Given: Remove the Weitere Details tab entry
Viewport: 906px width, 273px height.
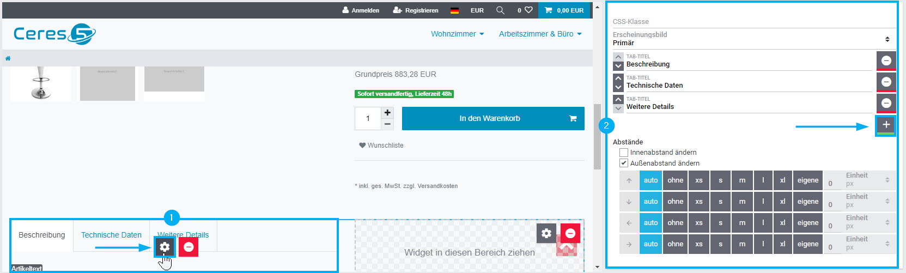Looking at the screenshot, I should coord(886,103).
